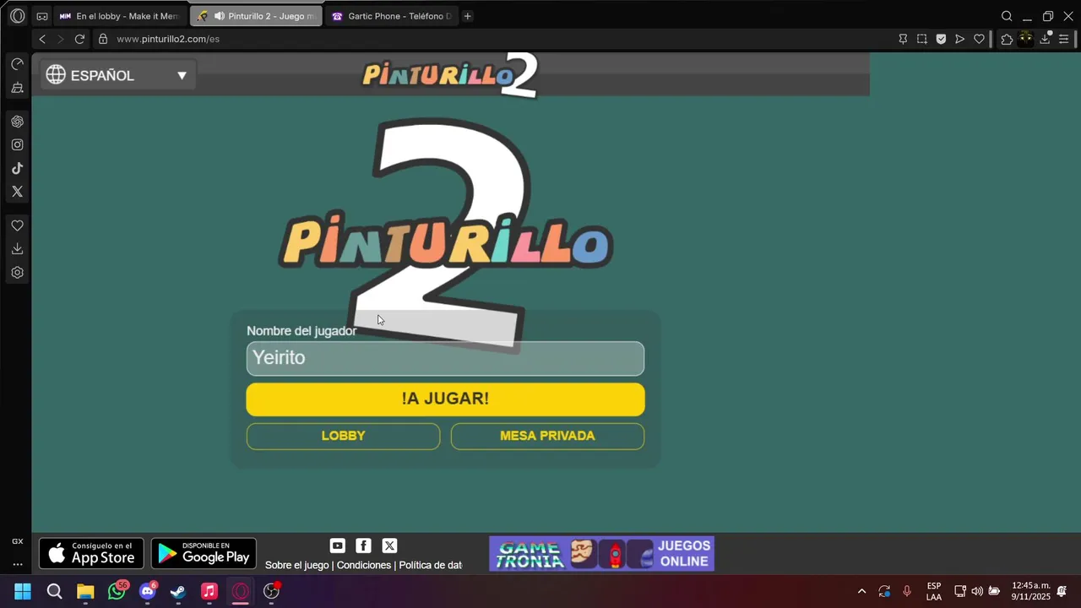Open the Windows Start menu
The image size is (1081, 608).
pos(23,591)
